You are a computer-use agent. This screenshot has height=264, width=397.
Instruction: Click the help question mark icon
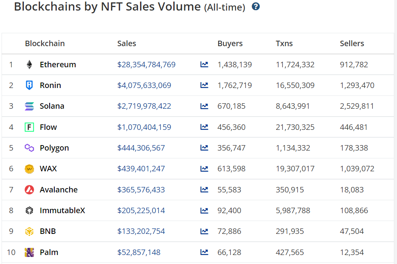256,6
